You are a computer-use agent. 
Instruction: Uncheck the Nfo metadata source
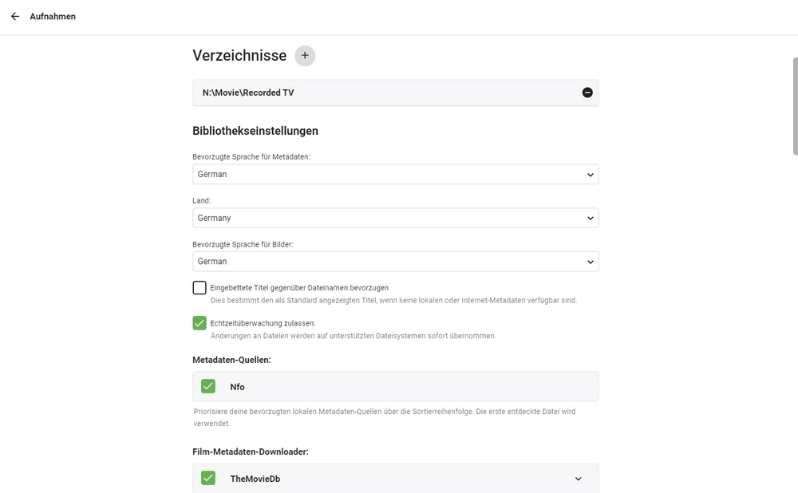coord(208,386)
